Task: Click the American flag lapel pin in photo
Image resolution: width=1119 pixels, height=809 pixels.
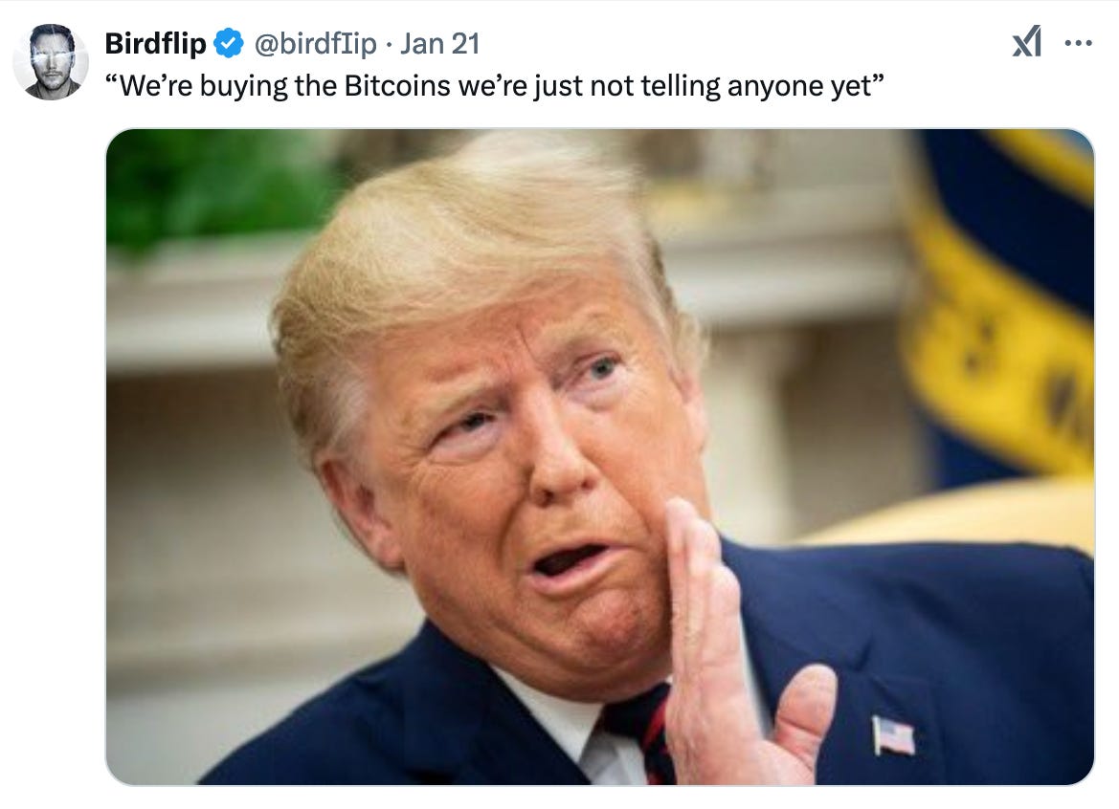Action: pos(893,734)
